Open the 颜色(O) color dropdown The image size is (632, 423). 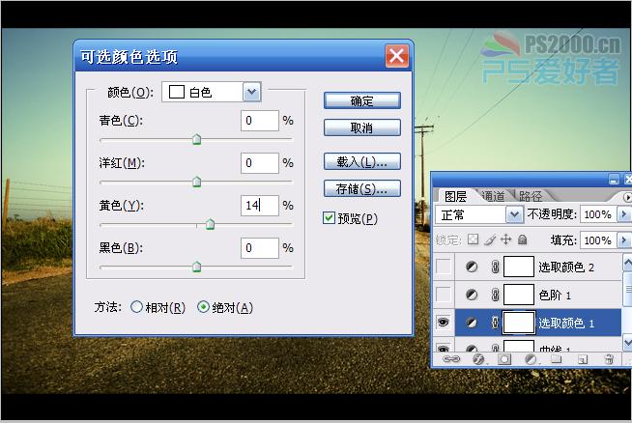[x=252, y=92]
